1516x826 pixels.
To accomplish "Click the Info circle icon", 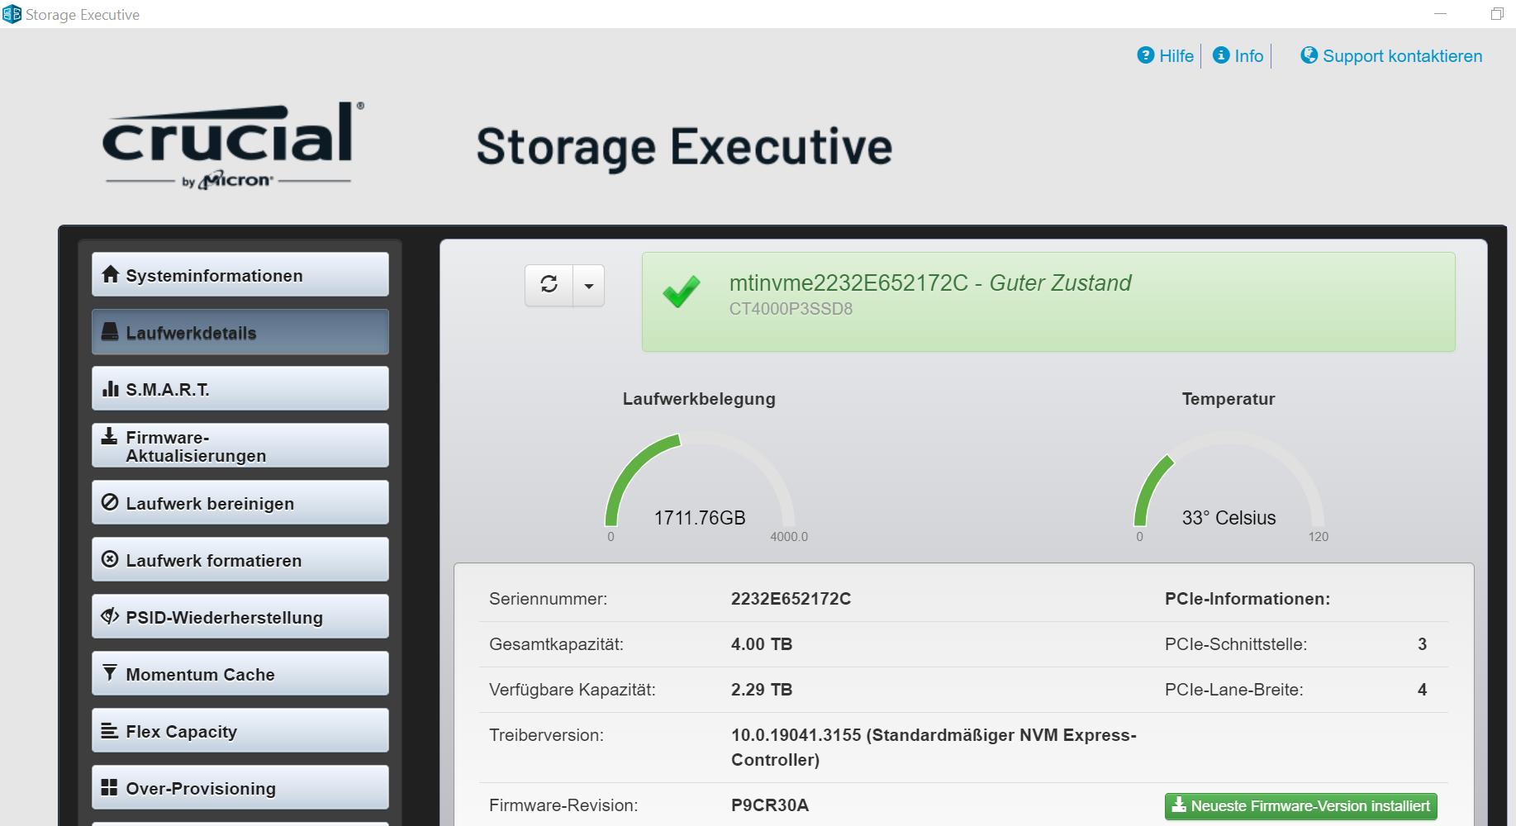I will pyautogui.click(x=1220, y=55).
